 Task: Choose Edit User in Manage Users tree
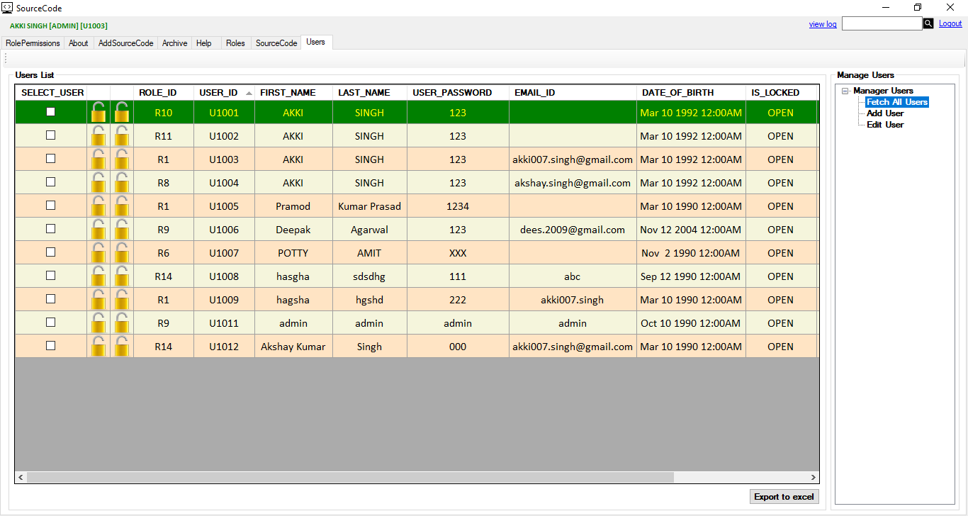(885, 125)
